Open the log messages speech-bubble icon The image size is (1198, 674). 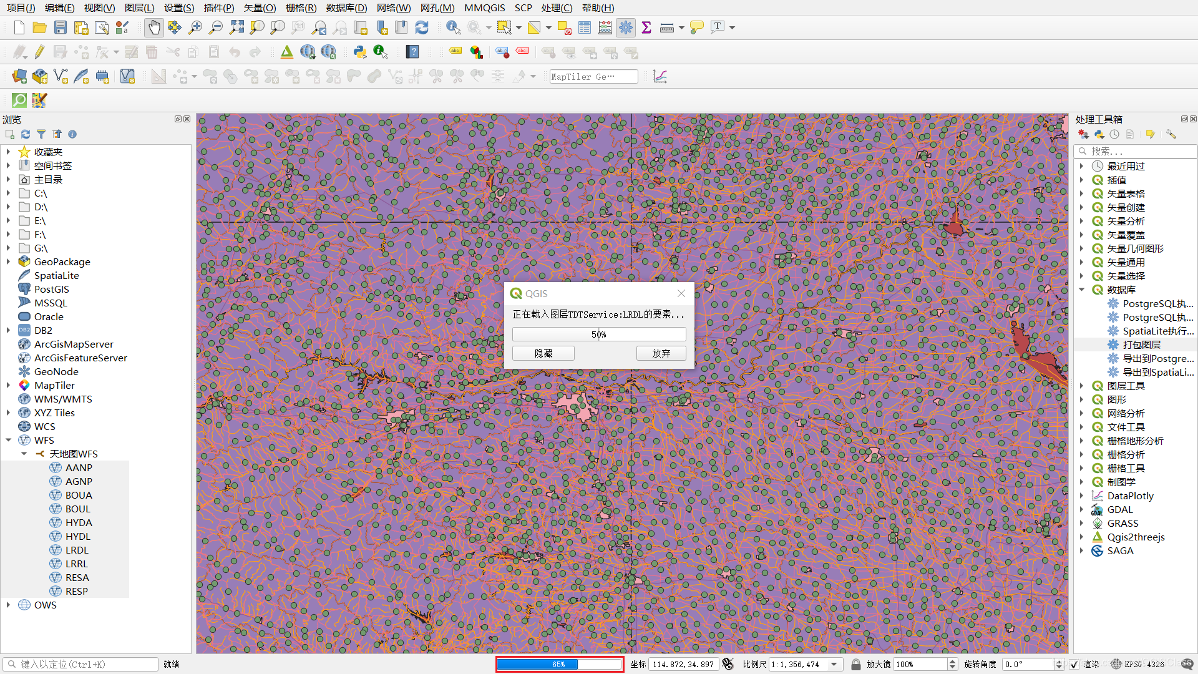pos(1187,664)
